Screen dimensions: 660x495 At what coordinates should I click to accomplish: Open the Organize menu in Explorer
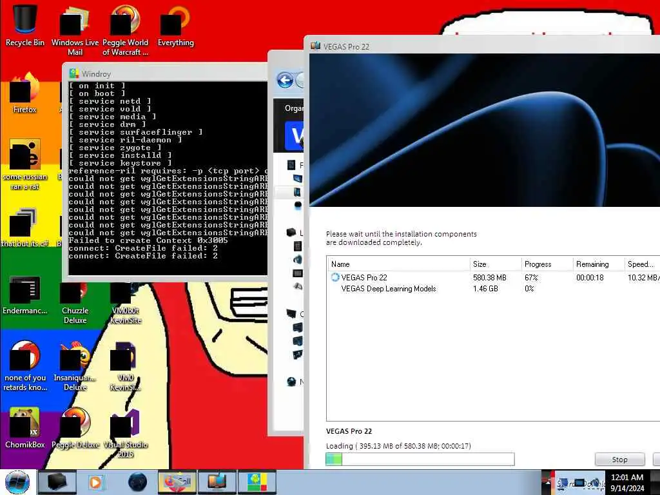[294, 108]
